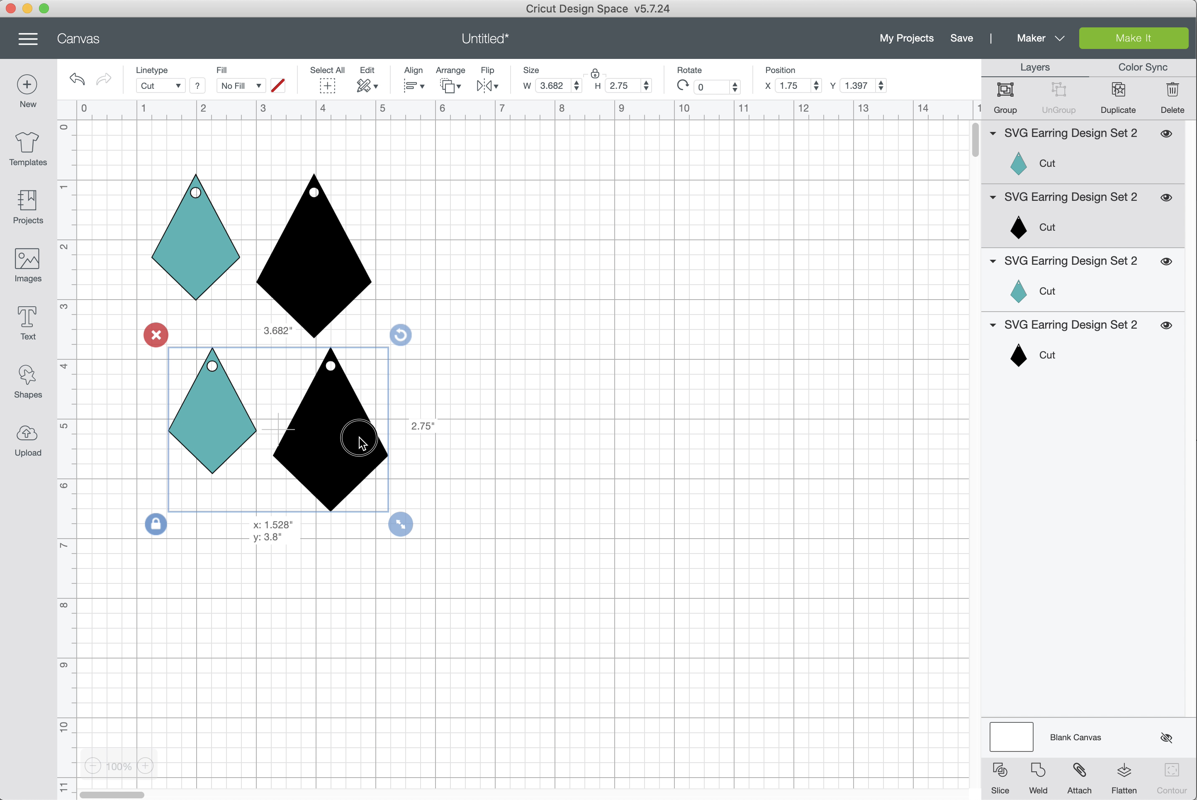The width and height of the screenshot is (1197, 800).
Task: Duplicate the selected layers
Action: (1118, 98)
